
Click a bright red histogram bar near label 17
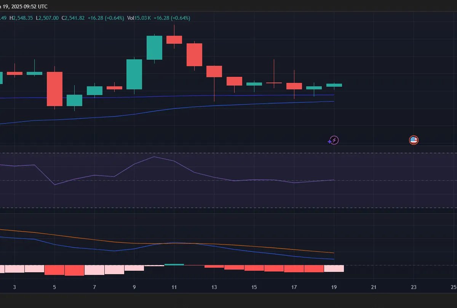294,269
